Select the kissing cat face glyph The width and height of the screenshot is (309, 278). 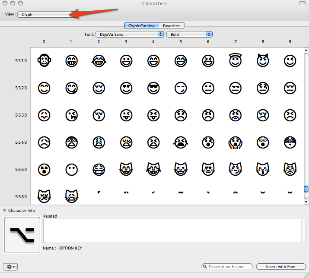(x=263, y=169)
